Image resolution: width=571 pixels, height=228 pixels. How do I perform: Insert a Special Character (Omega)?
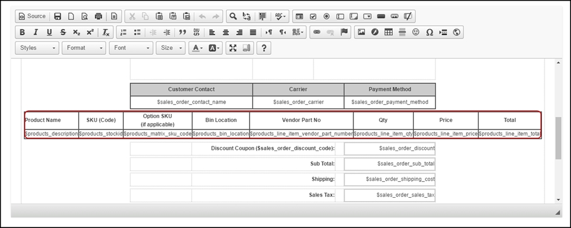[430, 32]
